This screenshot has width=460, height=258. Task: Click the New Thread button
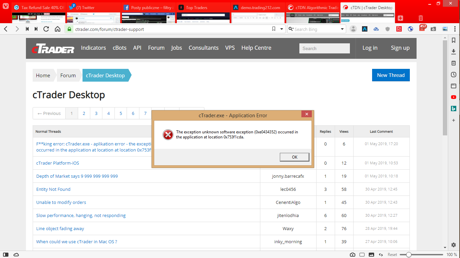point(391,75)
